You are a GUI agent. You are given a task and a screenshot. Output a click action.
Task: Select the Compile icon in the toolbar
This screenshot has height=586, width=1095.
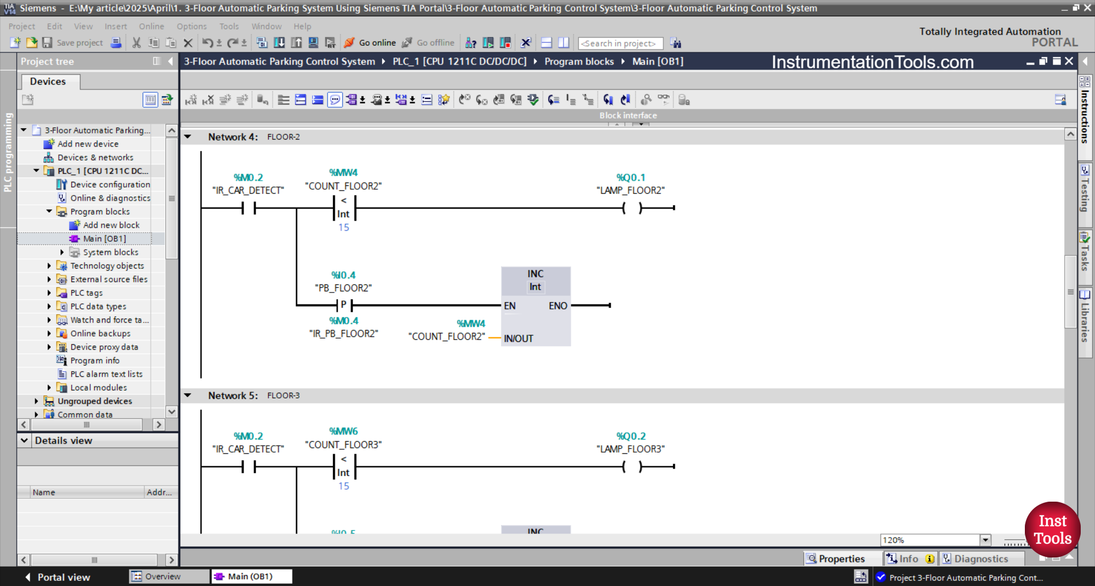pyautogui.click(x=262, y=42)
